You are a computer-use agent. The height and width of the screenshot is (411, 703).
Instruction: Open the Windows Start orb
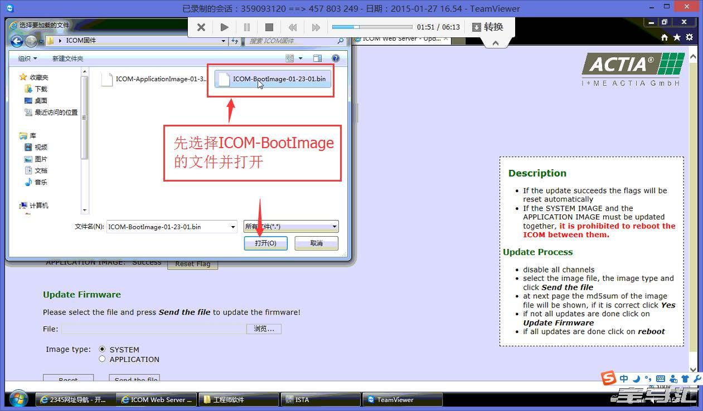click(x=18, y=399)
